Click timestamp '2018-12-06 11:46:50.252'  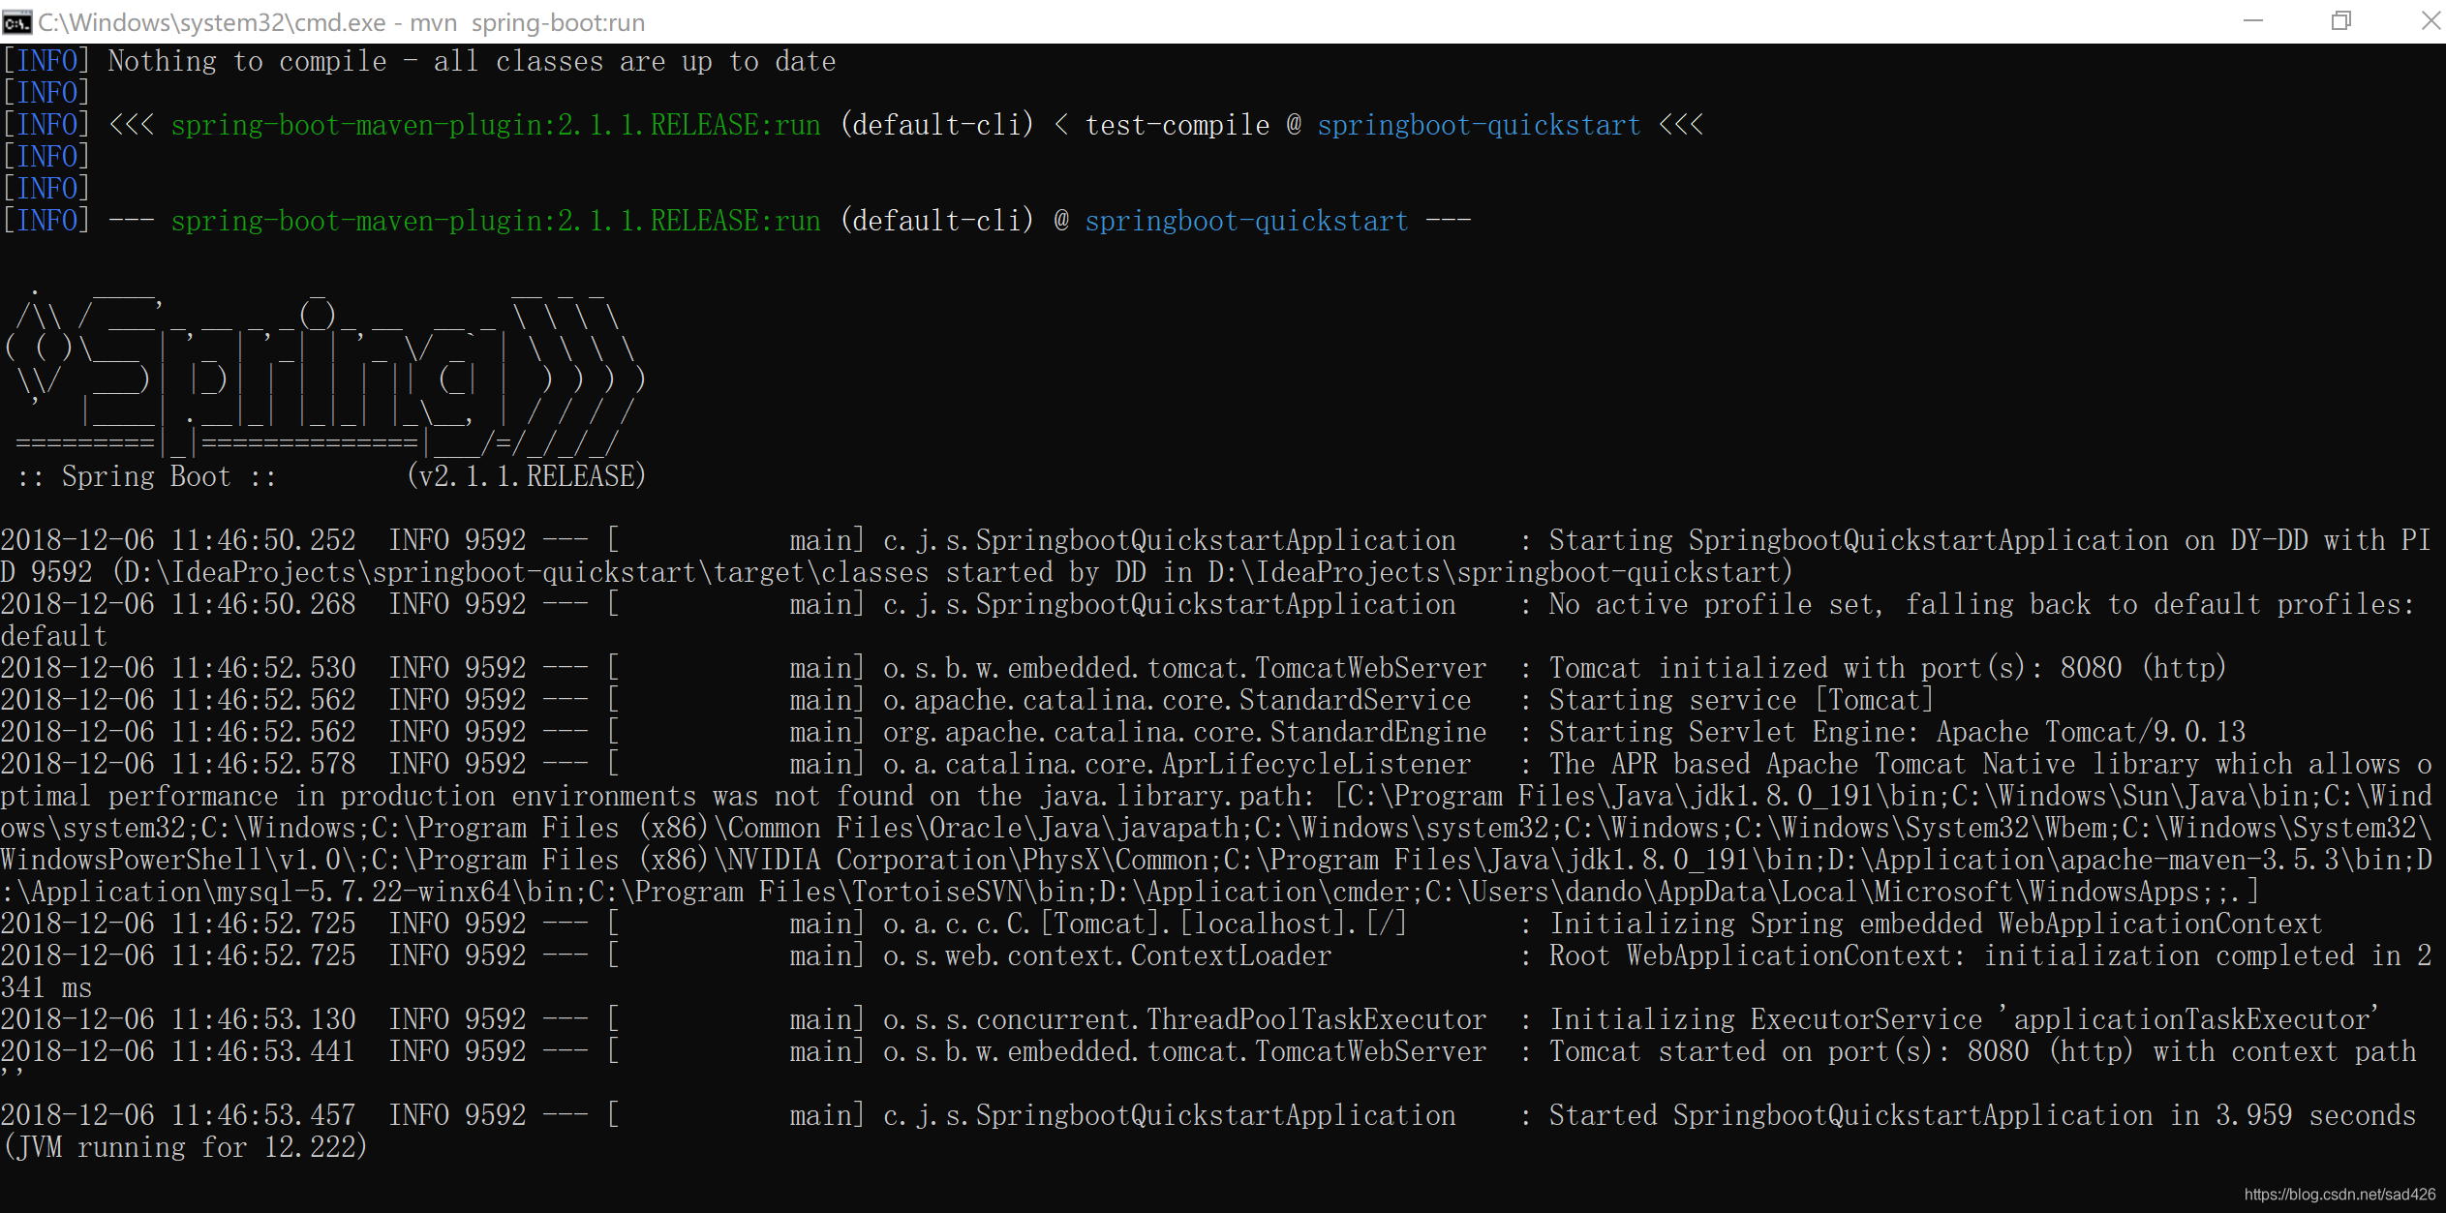click(x=178, y=540)
